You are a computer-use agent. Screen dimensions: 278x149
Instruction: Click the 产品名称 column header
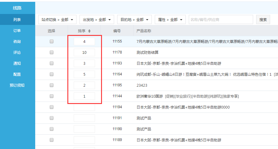144,31
